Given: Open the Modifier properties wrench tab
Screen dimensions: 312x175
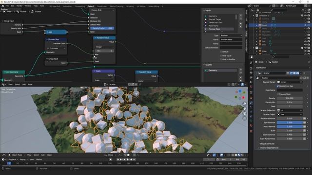Looking at the screenshot, I should pyautogui.click(x=251, y=103).
